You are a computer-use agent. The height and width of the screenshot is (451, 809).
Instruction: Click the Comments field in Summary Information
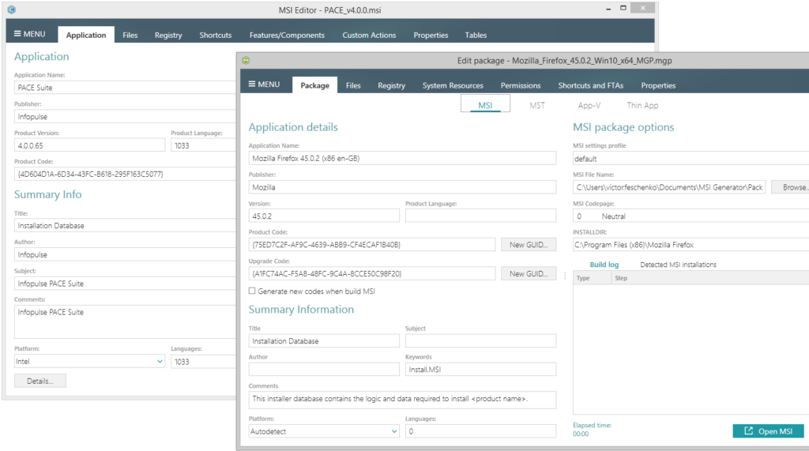pyautogui.click(x=402, y=400)
